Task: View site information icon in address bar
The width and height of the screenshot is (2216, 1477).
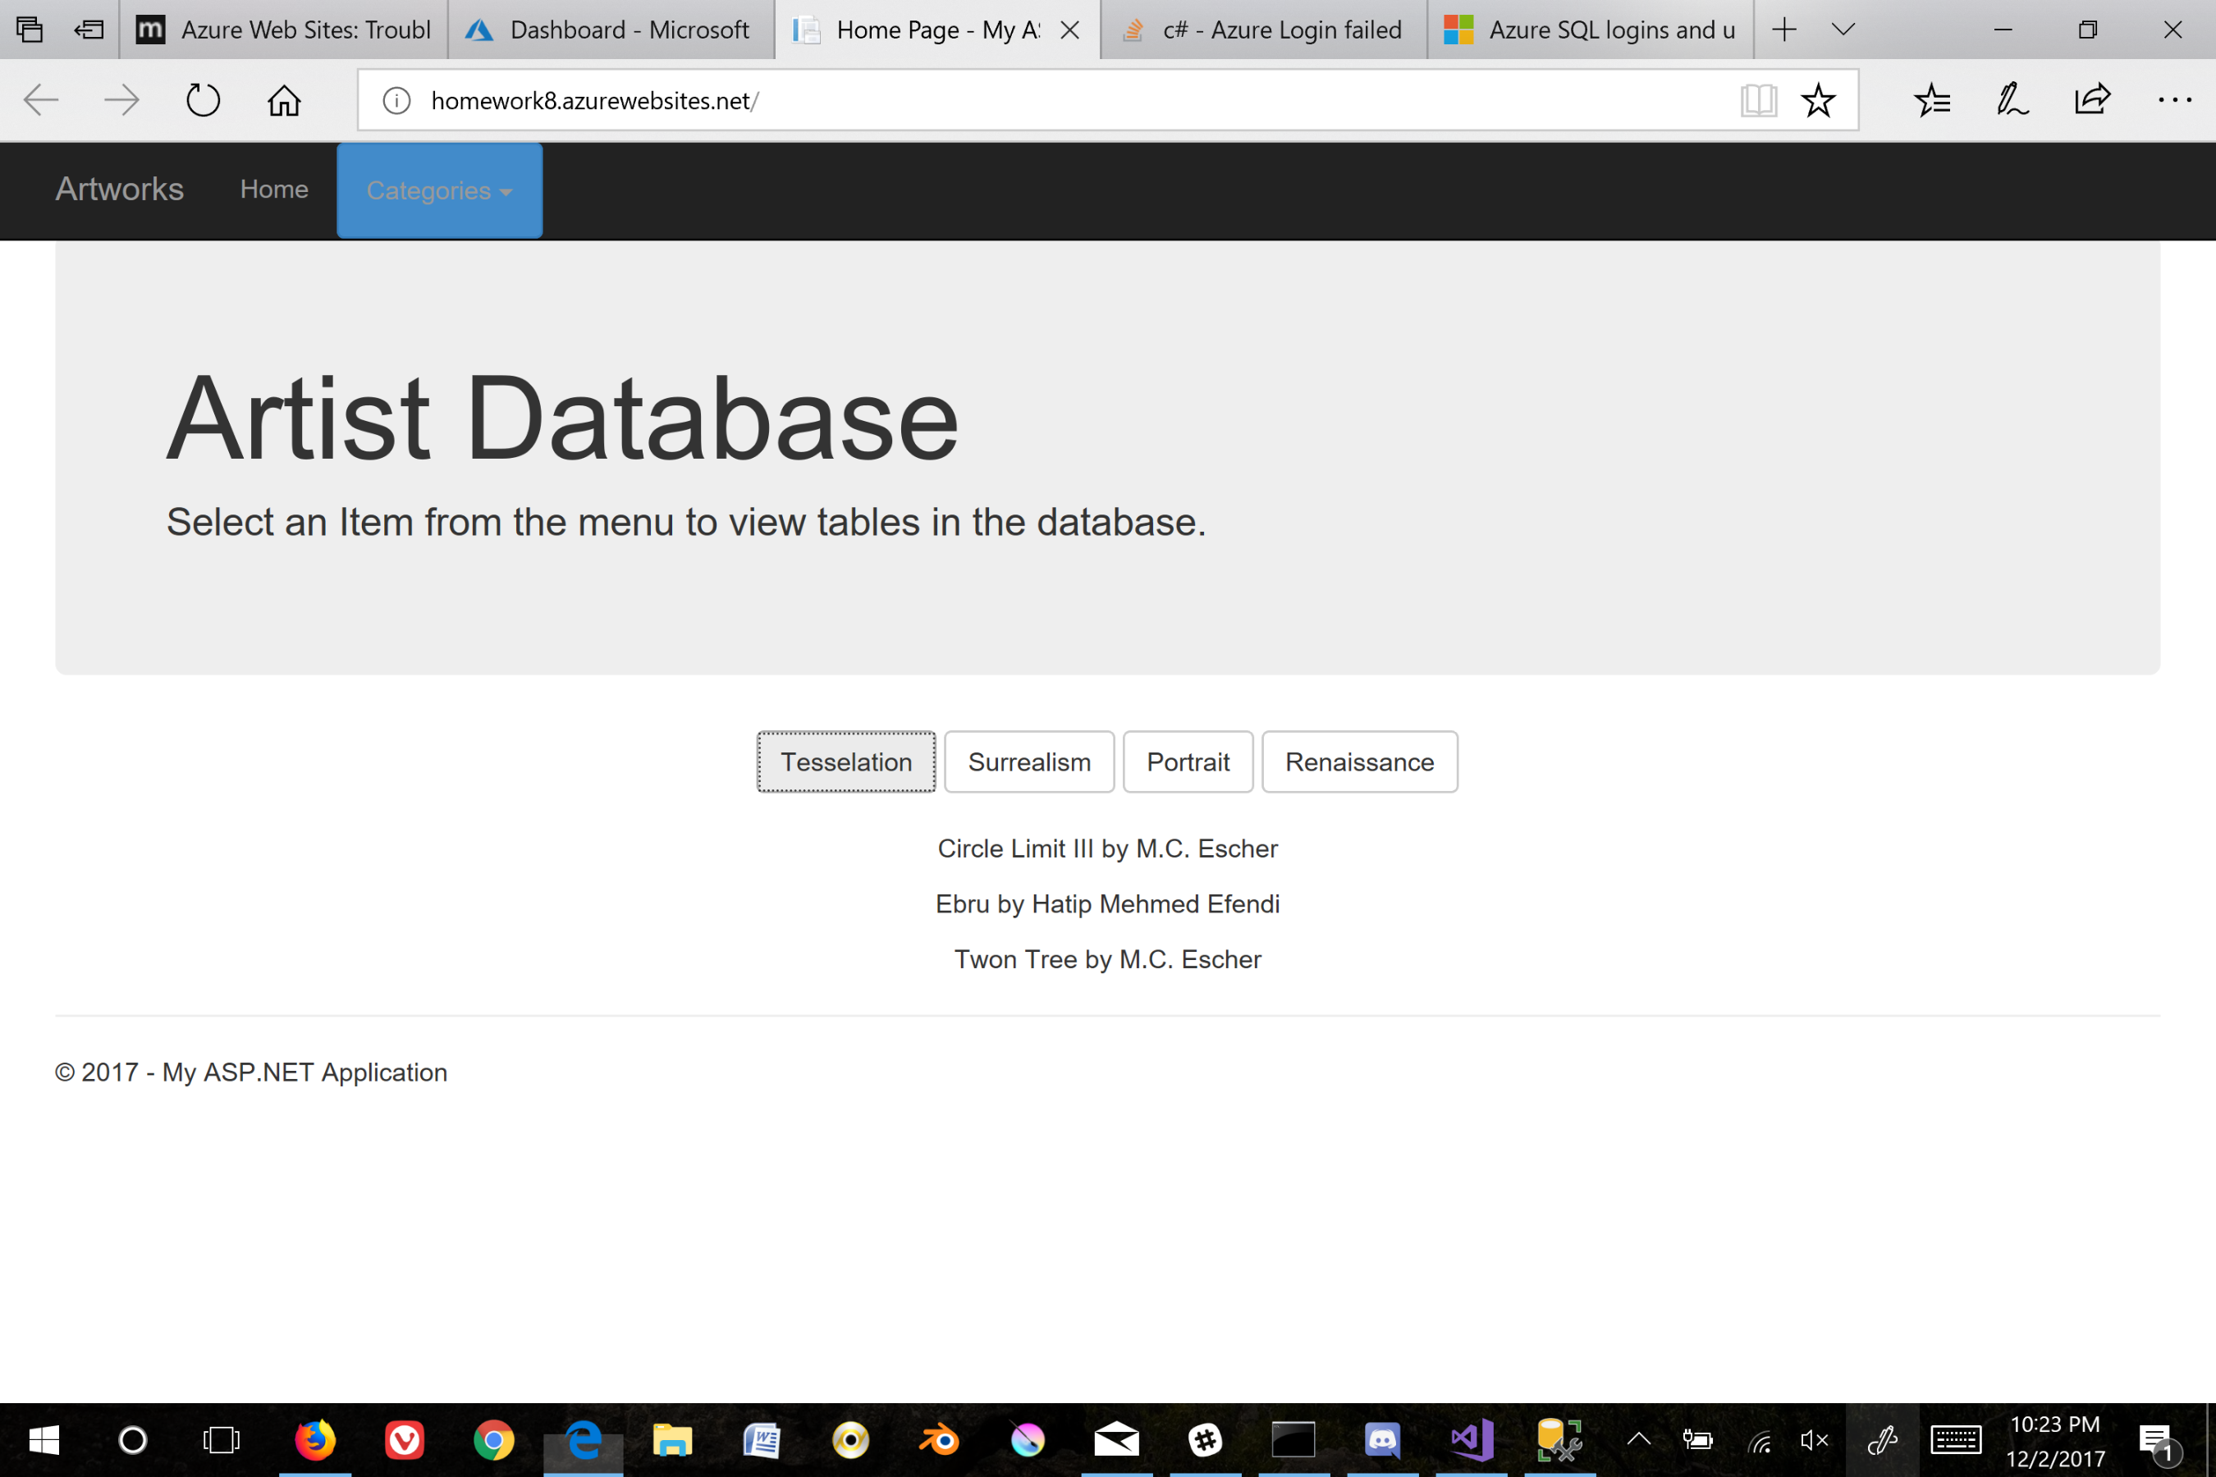Action: pyautogui.click(x=396, y=100)
